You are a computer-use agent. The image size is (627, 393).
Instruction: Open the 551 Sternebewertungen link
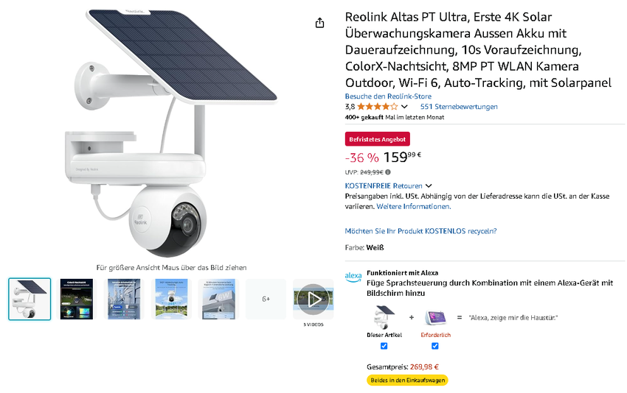click(x=459, y=107)
